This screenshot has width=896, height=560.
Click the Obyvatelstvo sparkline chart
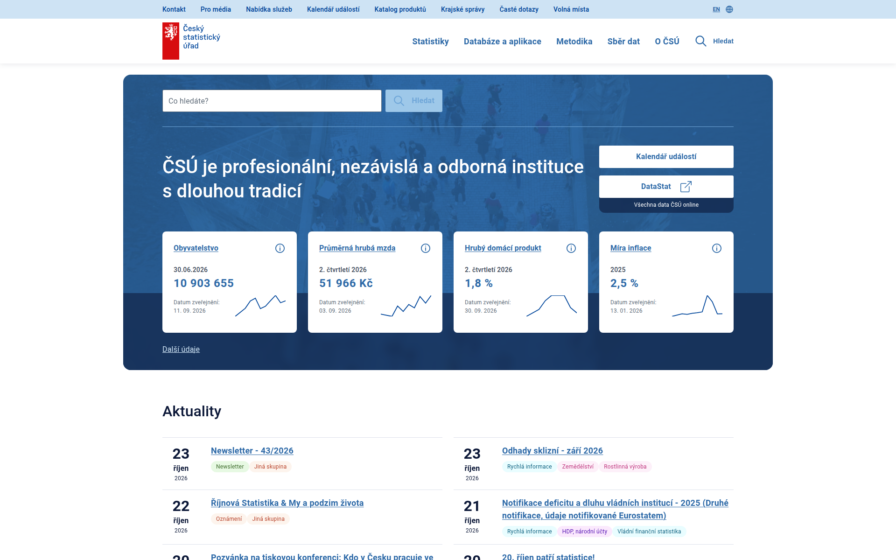coord(260,306)
